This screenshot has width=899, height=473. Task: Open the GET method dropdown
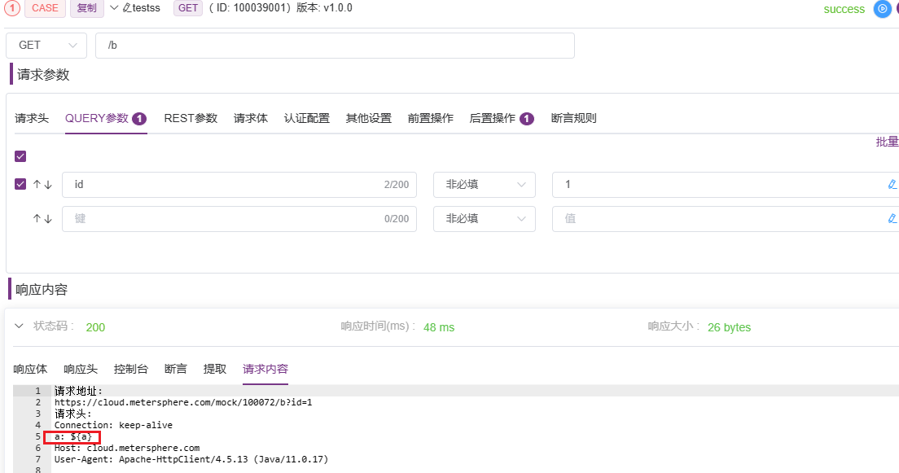(x=46, y=45)
